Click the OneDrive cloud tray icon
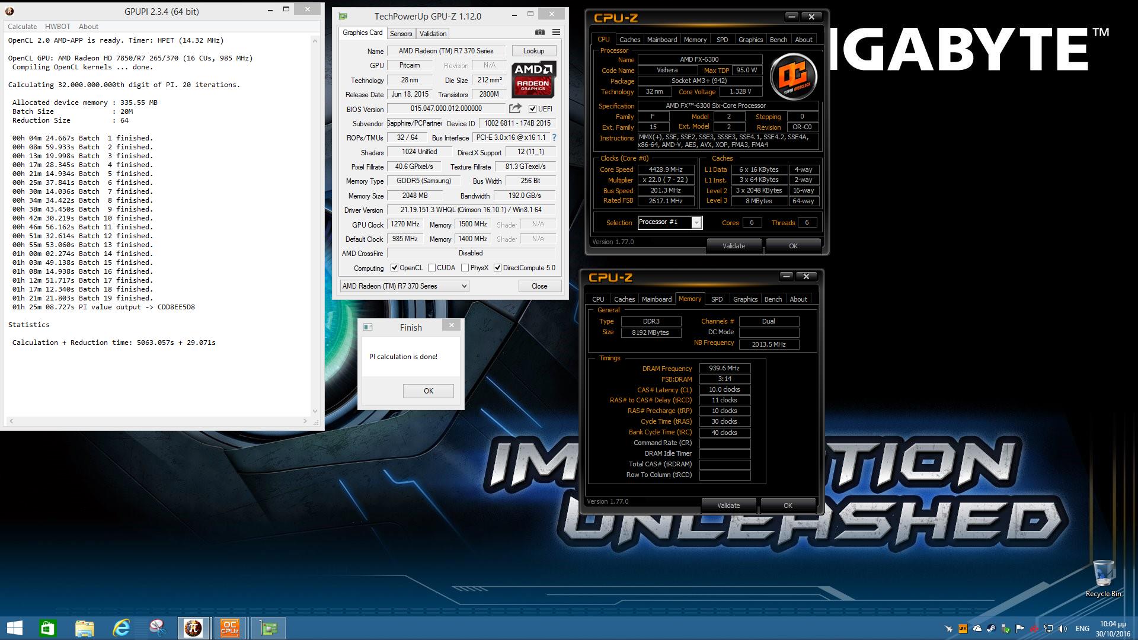The image size is (1138, 640). pos(977,629)
